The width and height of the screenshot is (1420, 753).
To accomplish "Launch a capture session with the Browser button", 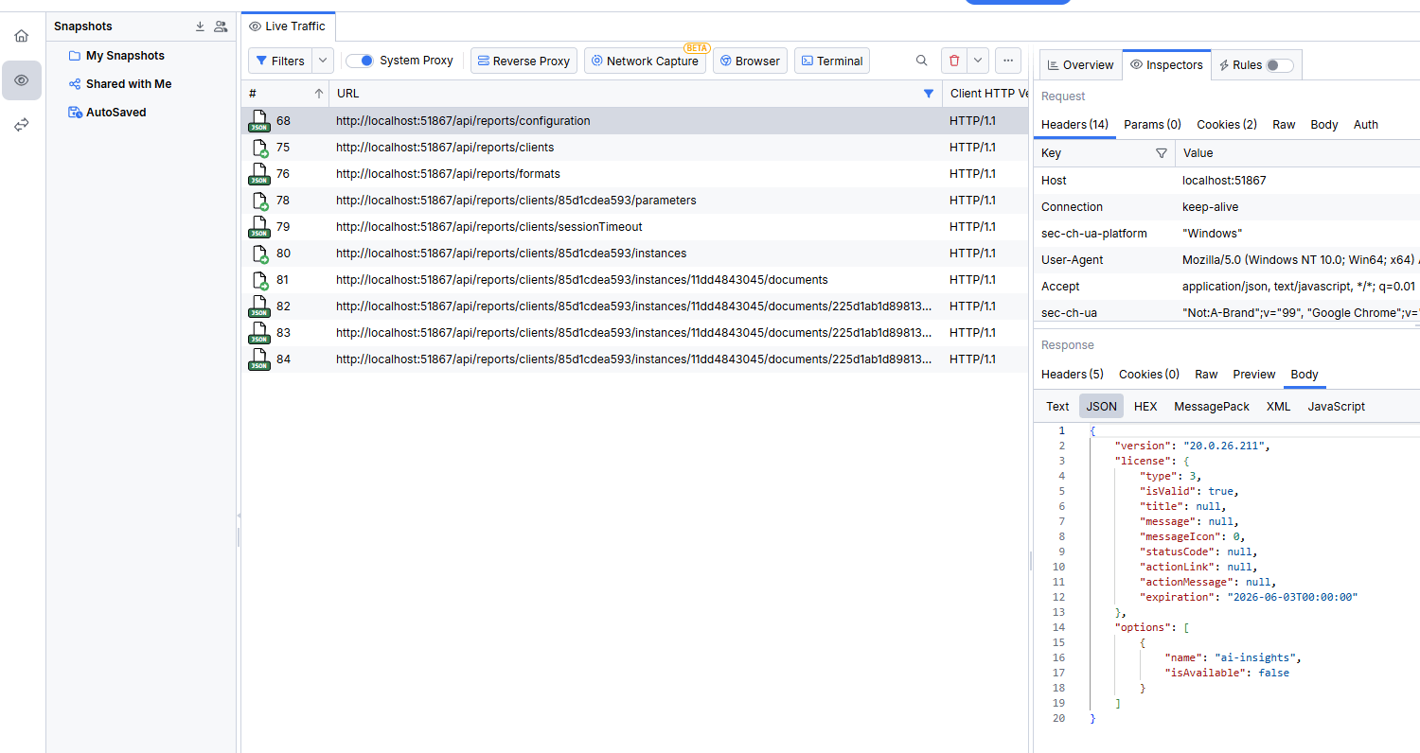I will pyautogui.click(x=750, y=60).
